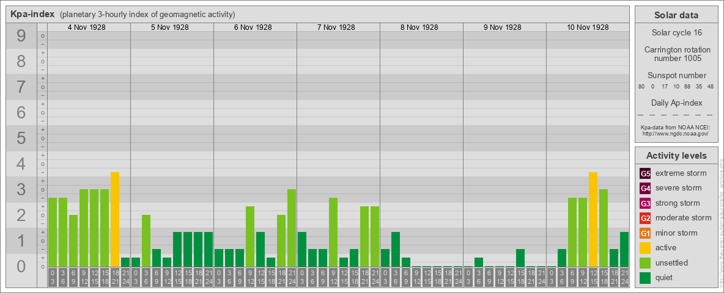Click the G4 severe storm badge

[x=645, y=189]
